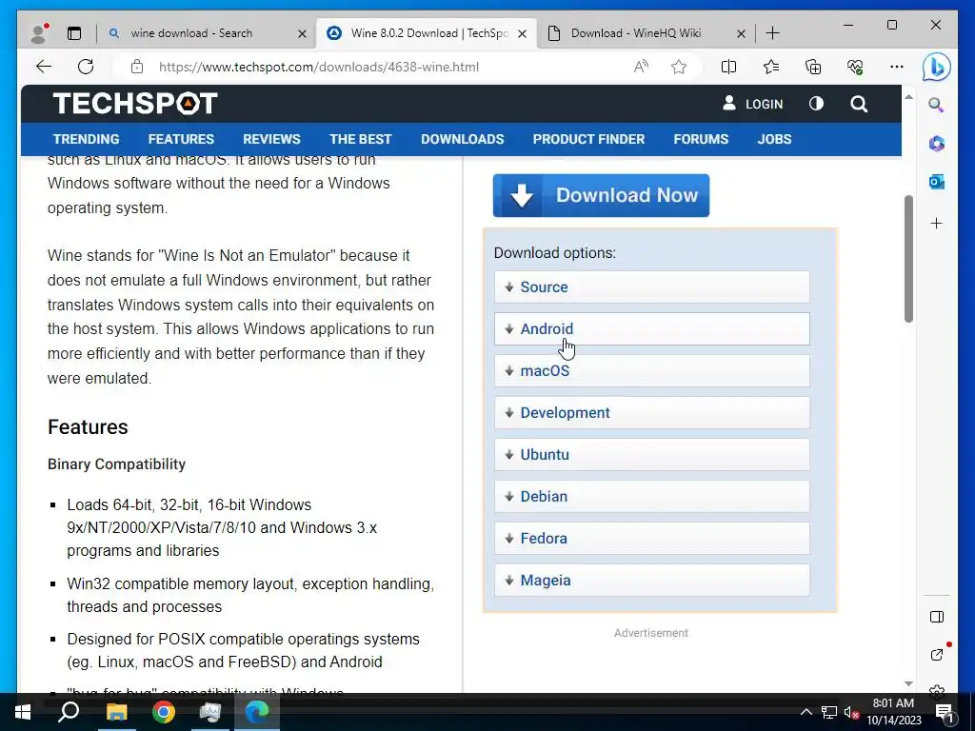Screen dimensions: 975x731
Task: Turn on Read Aloud icon
Action: click(641, 67)
